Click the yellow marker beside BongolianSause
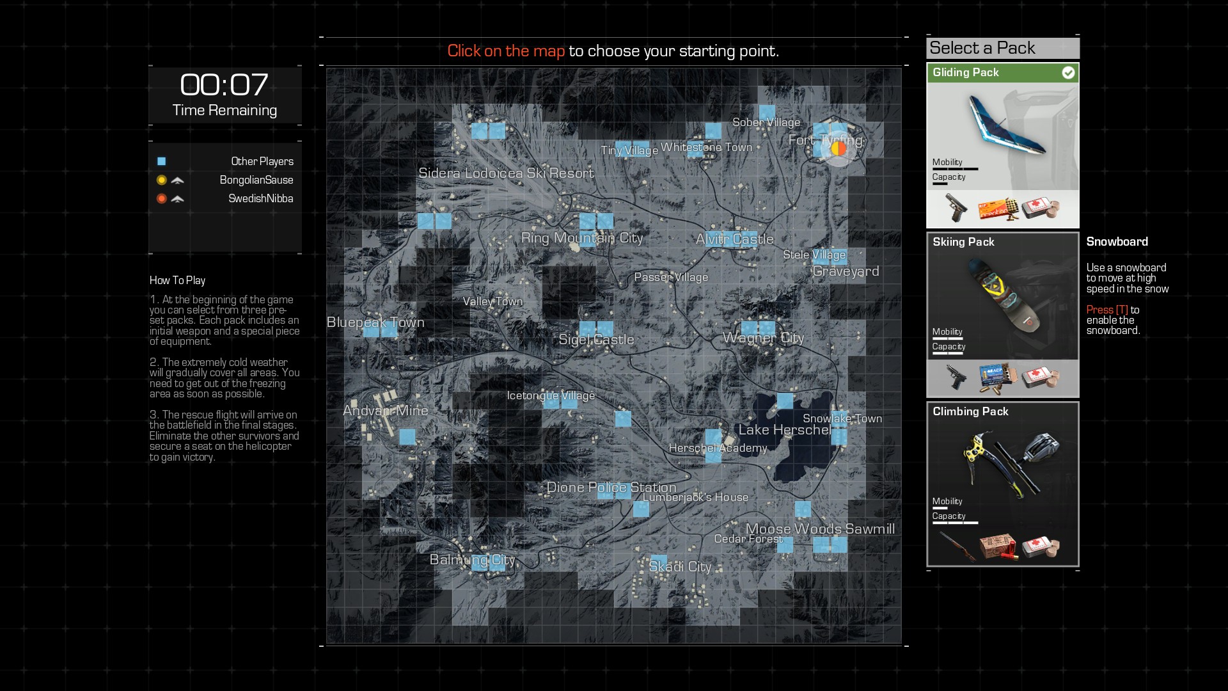Image resolution: width=1228 pixels, height=691 pixels. coord(162,180)
